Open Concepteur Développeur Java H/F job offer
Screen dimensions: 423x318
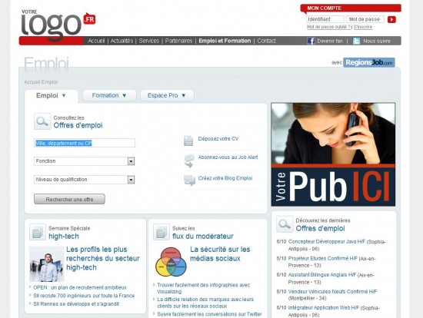coord(326,241)
